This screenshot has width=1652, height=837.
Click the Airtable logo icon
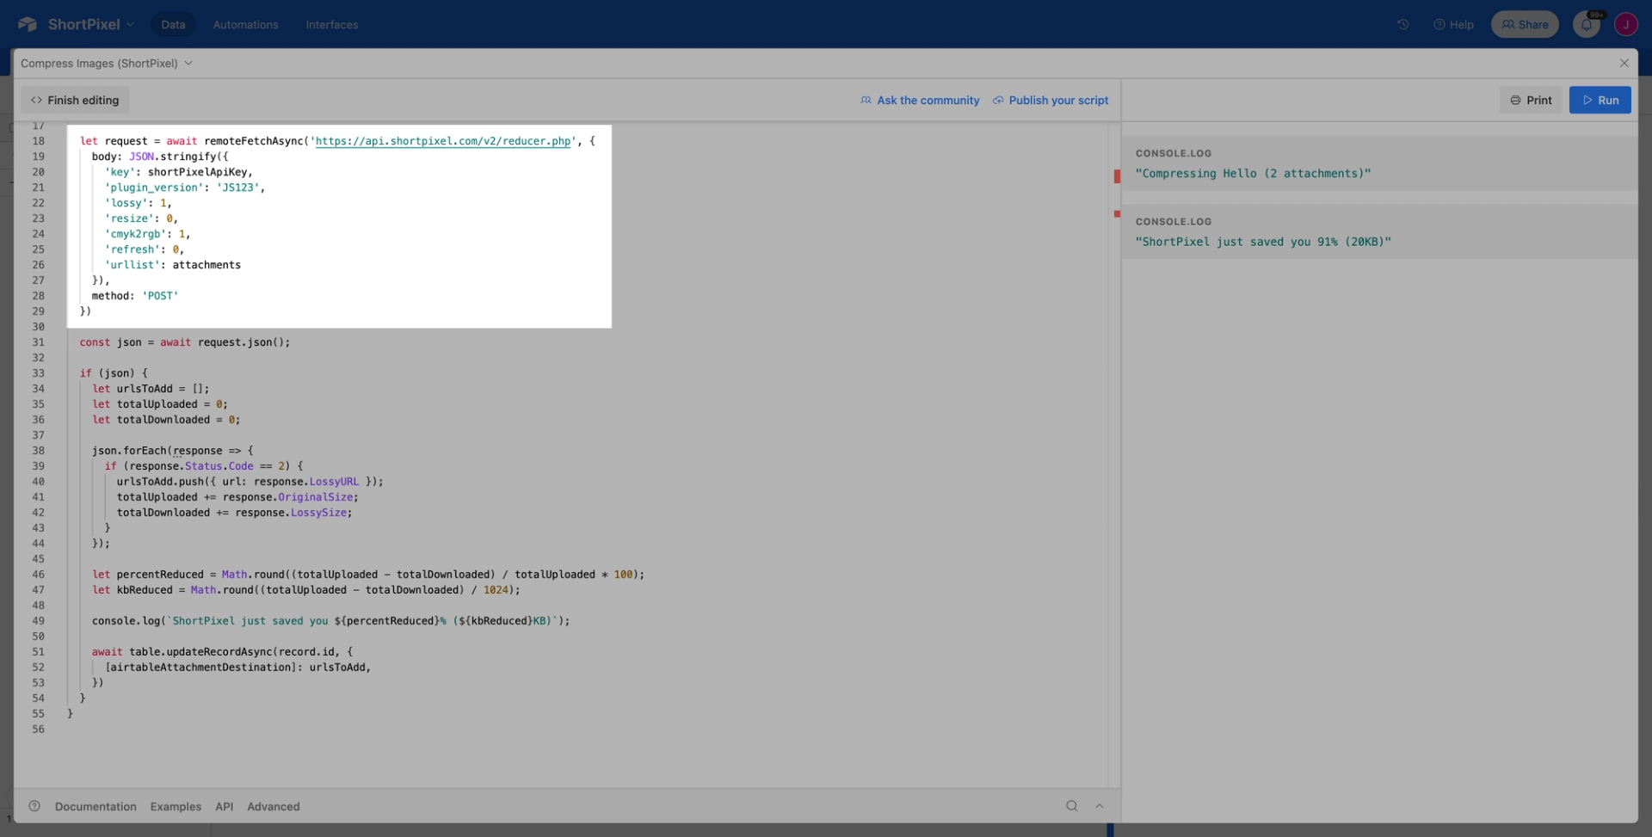[x=28, y=24]
